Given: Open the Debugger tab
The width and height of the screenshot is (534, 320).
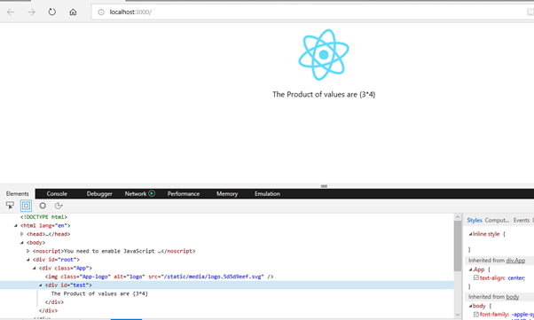Looking at the screenshot, I should (99, 194).
